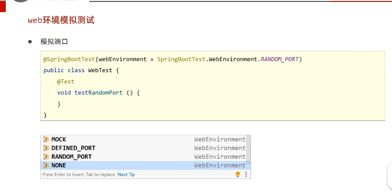Click the webEnvironment attribute name
This screenshot has width=392, height=194.
coord(123,60)
